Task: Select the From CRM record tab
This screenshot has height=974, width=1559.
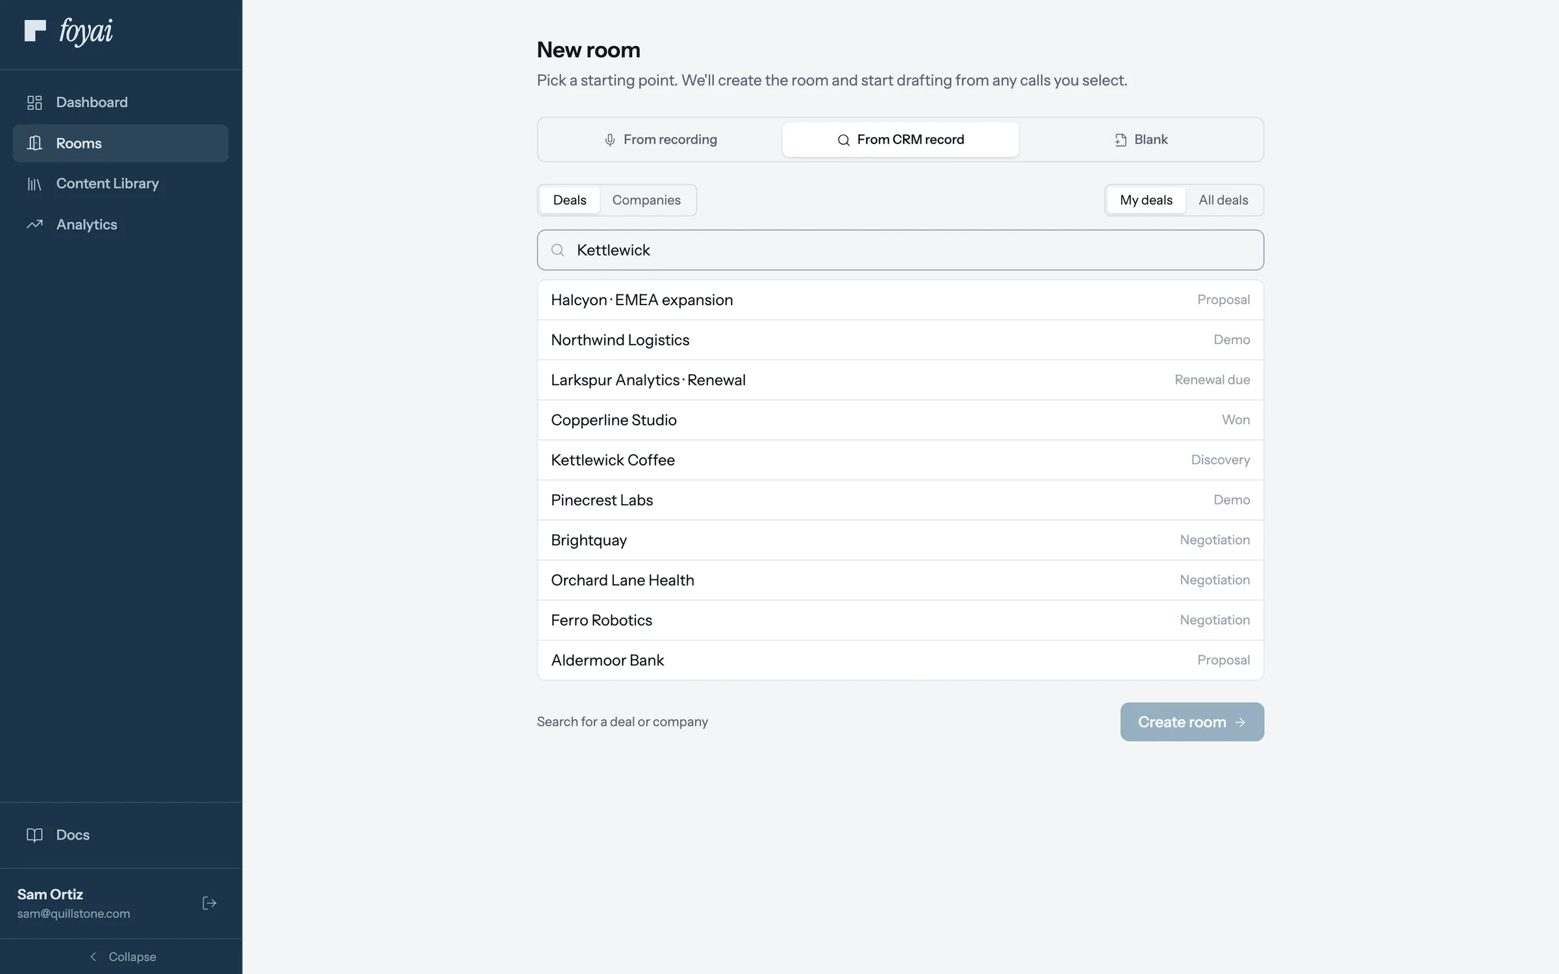Action: tap(900, 140)
